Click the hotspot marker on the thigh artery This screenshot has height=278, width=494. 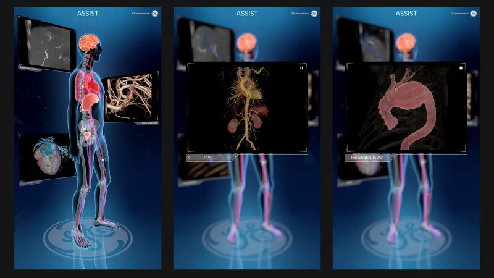103,160
